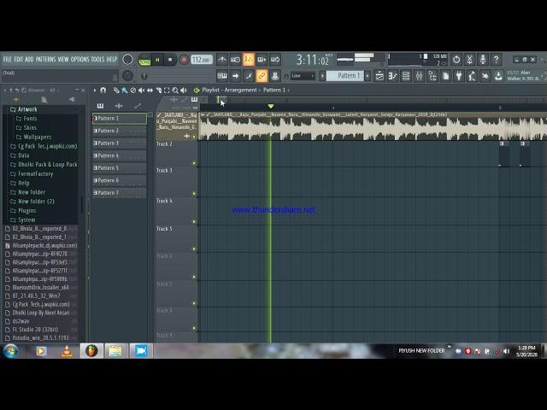Open the Browser view icon

click(432, 76)
